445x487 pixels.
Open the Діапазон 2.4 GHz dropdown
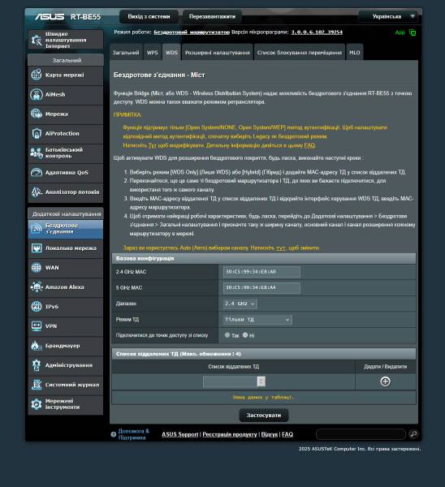(240, 304)
